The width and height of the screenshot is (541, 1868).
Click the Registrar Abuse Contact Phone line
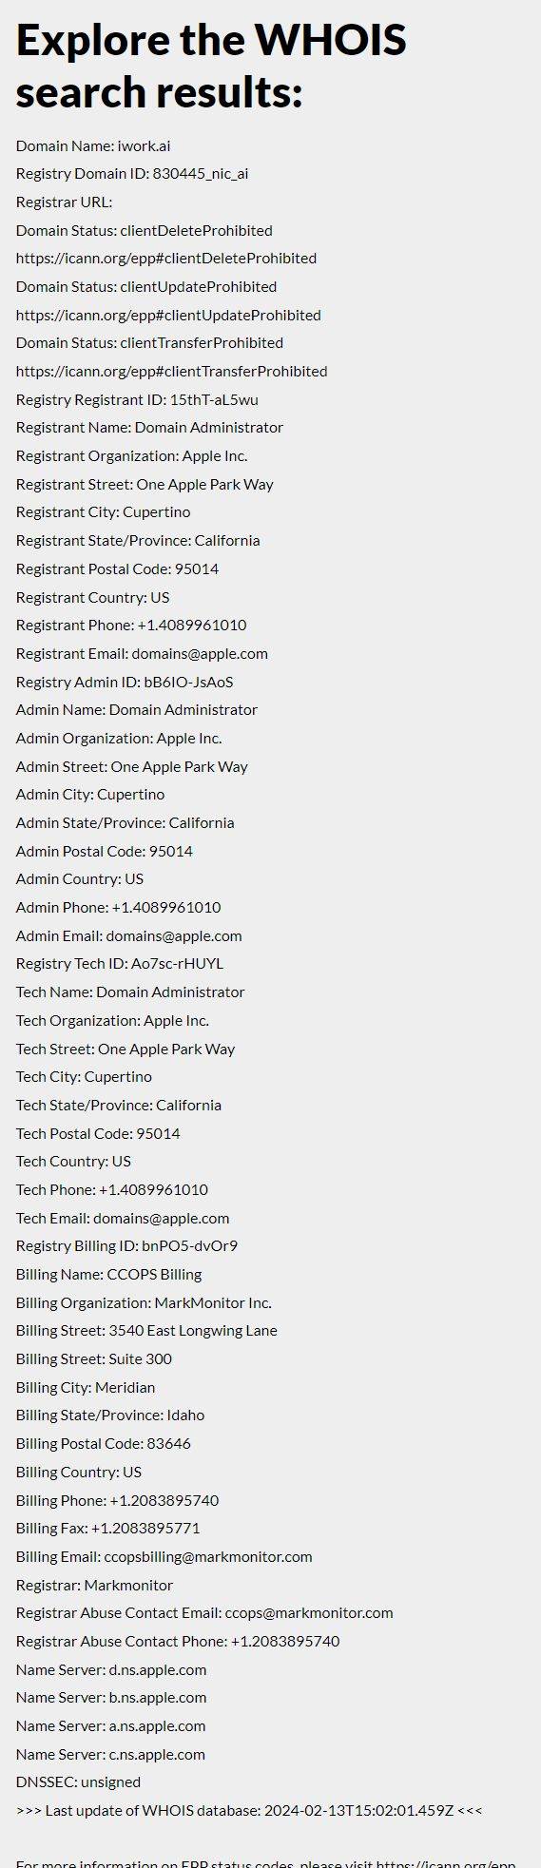[178, 1641]
